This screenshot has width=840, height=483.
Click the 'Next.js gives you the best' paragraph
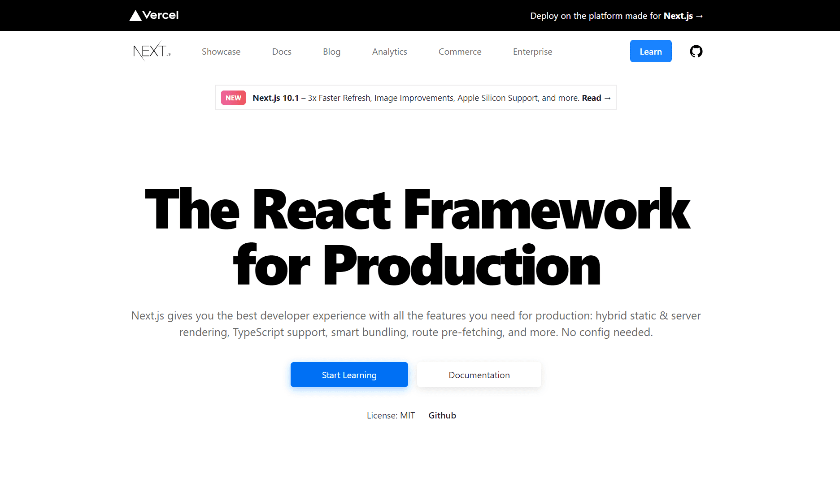[x=416, y=323]
